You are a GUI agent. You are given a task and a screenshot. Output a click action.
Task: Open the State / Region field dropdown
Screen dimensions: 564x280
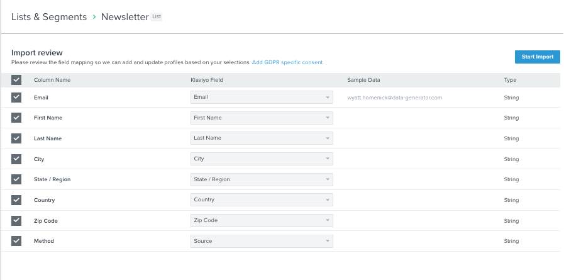pos(262,179)
